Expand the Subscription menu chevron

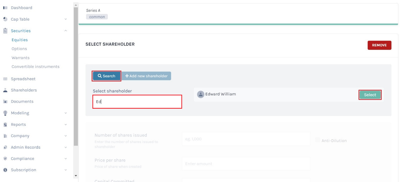[66, 170]
